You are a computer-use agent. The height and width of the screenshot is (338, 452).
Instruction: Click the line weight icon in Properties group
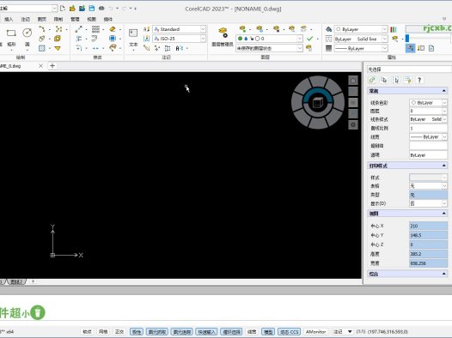[328, 48]
